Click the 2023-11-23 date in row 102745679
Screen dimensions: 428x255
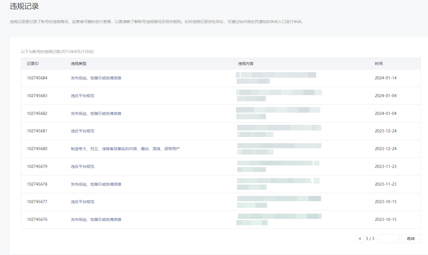(386, 166)
